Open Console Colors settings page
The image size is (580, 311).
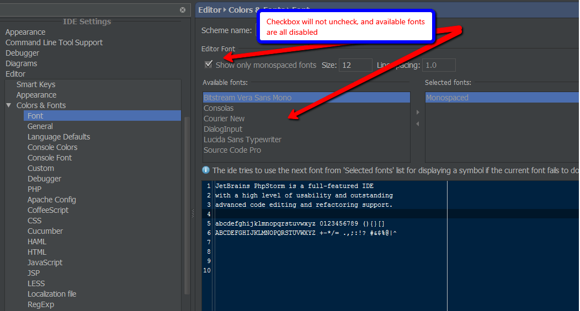pyautogui.click(x=52, y=147)
